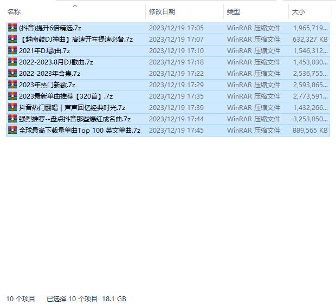Sort files by 名称 column header
The width and height of the screenshot is (336, 305).
[14, 11]
